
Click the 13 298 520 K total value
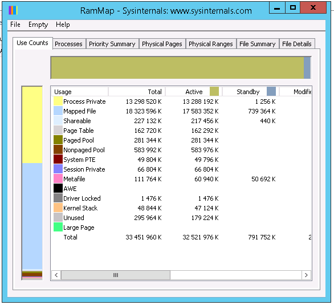pos(144,101)
